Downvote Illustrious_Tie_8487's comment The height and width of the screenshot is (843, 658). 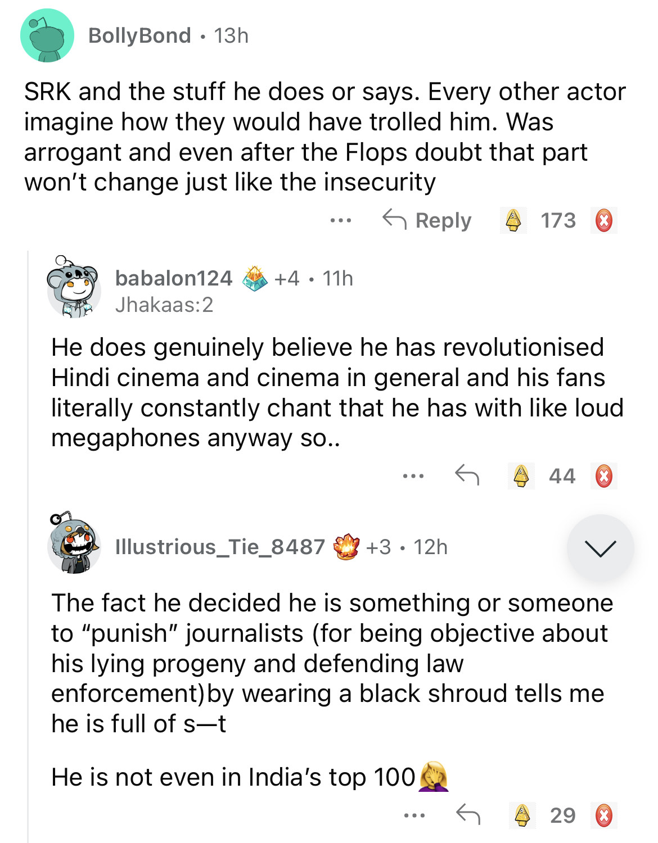click(x=604, y=815)
